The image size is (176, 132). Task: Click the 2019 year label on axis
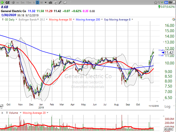(41, 108)
